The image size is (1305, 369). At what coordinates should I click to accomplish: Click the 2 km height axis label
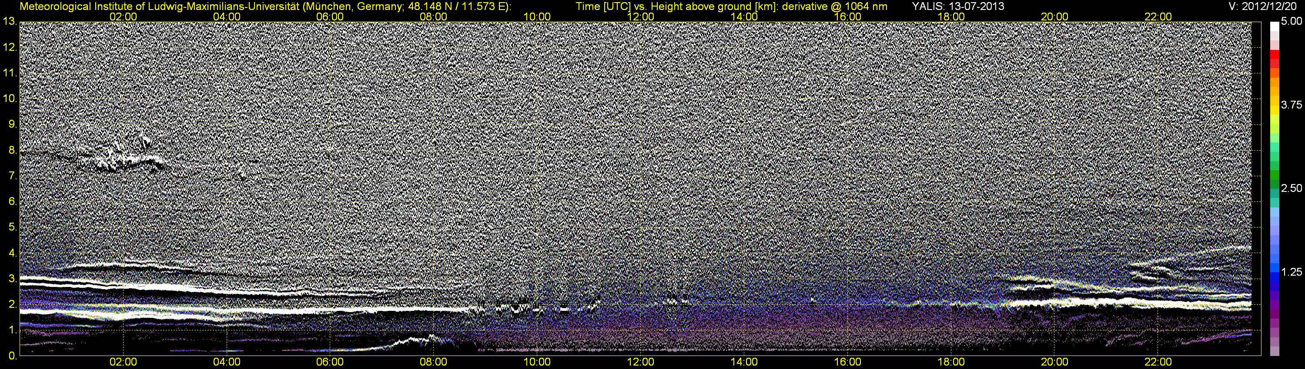point(13,304)
